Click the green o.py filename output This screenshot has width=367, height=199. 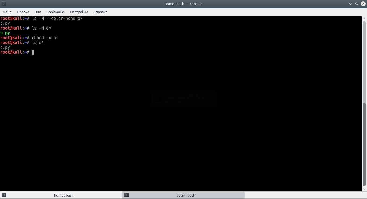(5, 33)
